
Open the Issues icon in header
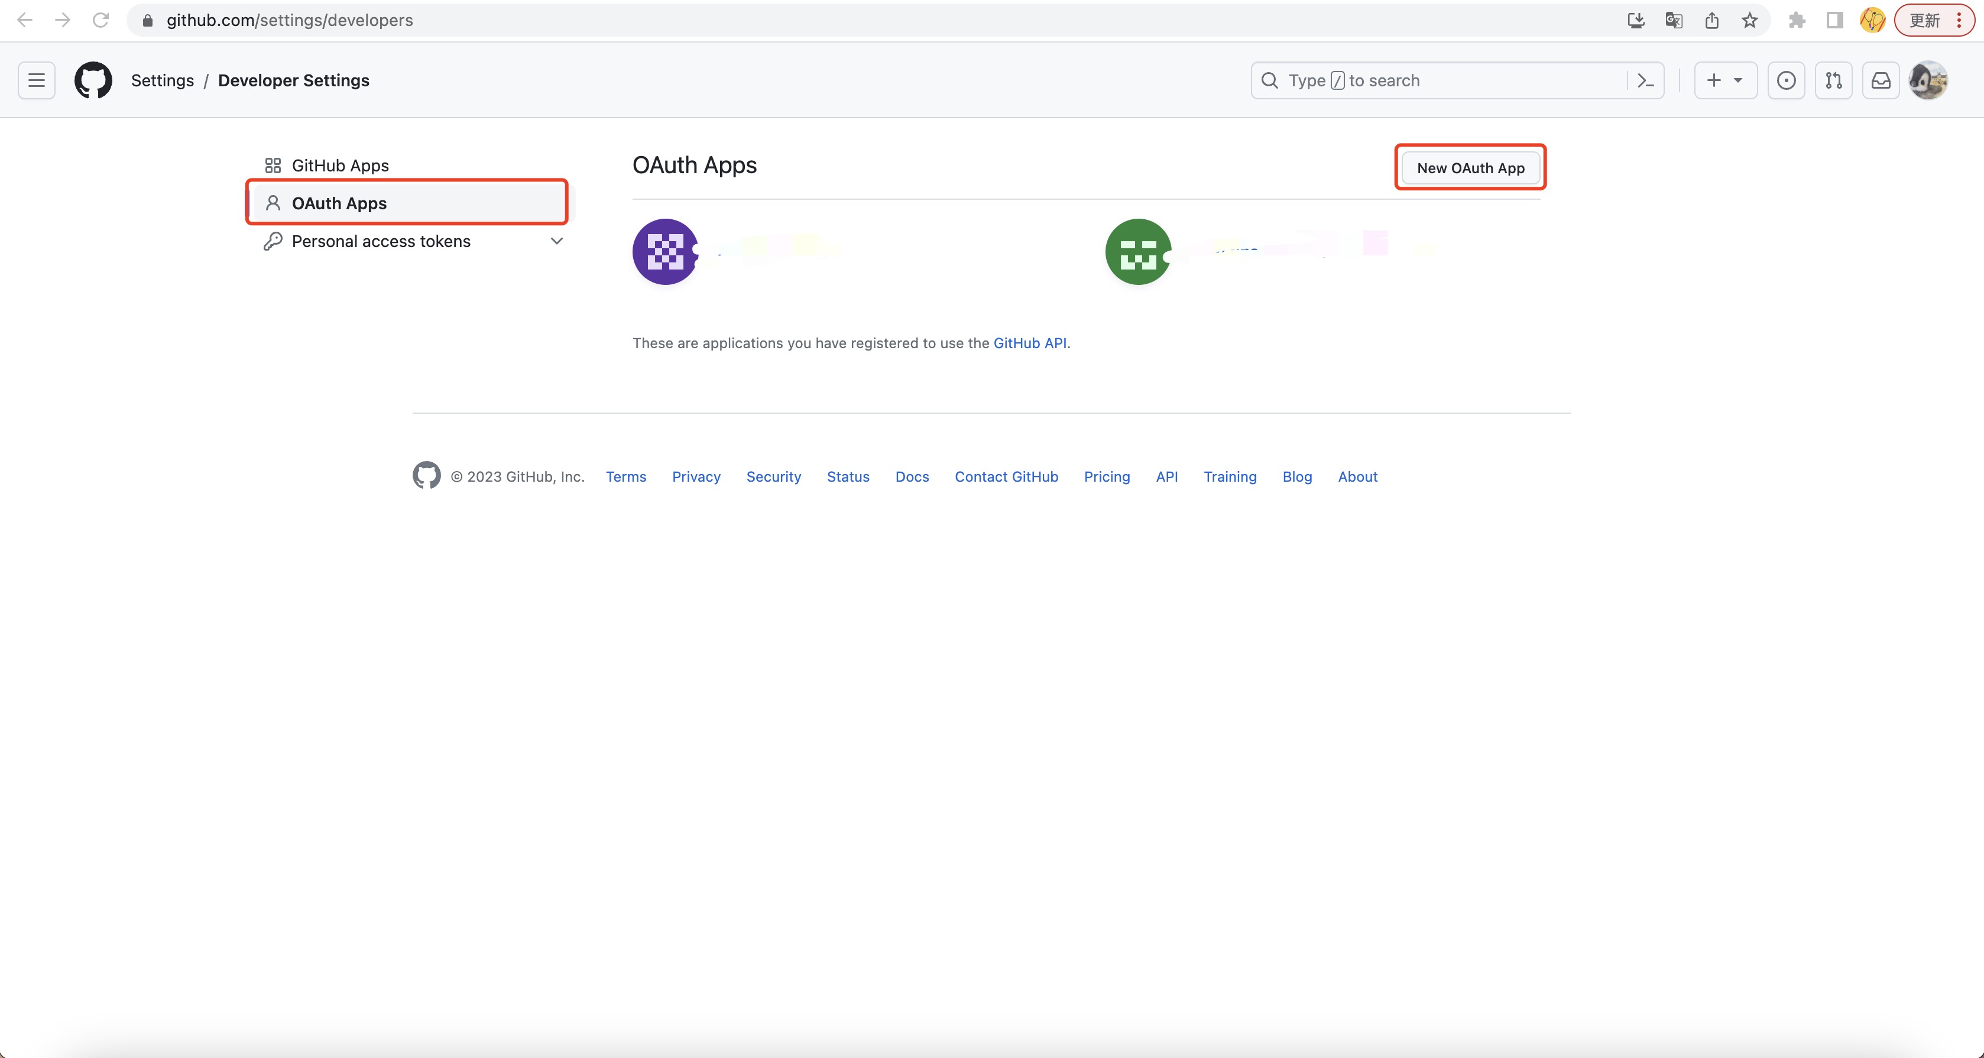(1786, 80)
